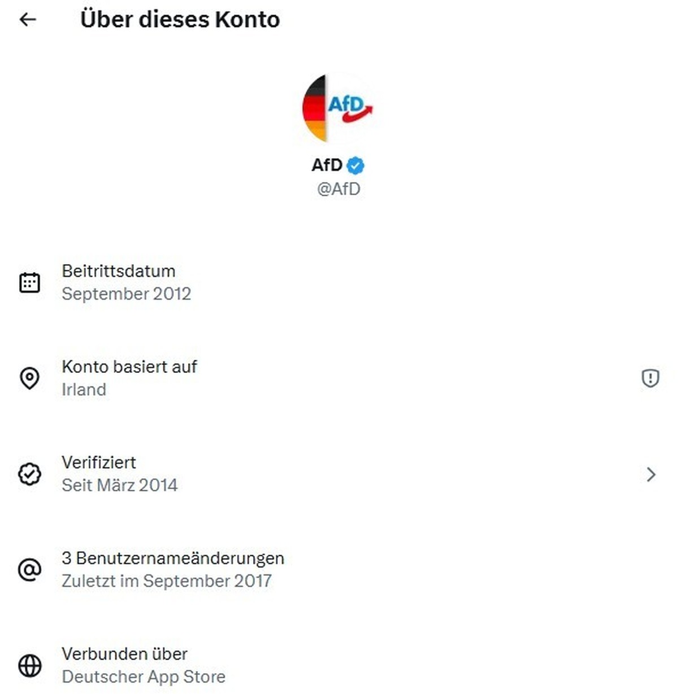
Task: Select the Beitrittsdatum label
Action: point(119,271)
